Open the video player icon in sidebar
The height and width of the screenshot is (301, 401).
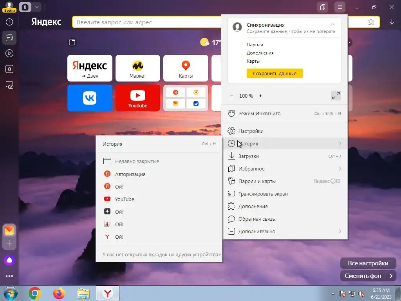tap(9, 53)
